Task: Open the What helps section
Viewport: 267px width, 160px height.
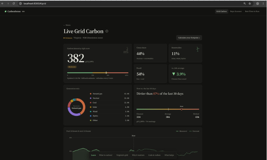Action: click(169, 155)
